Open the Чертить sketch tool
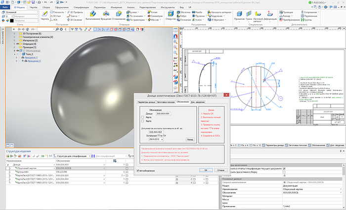 point(45,16)
